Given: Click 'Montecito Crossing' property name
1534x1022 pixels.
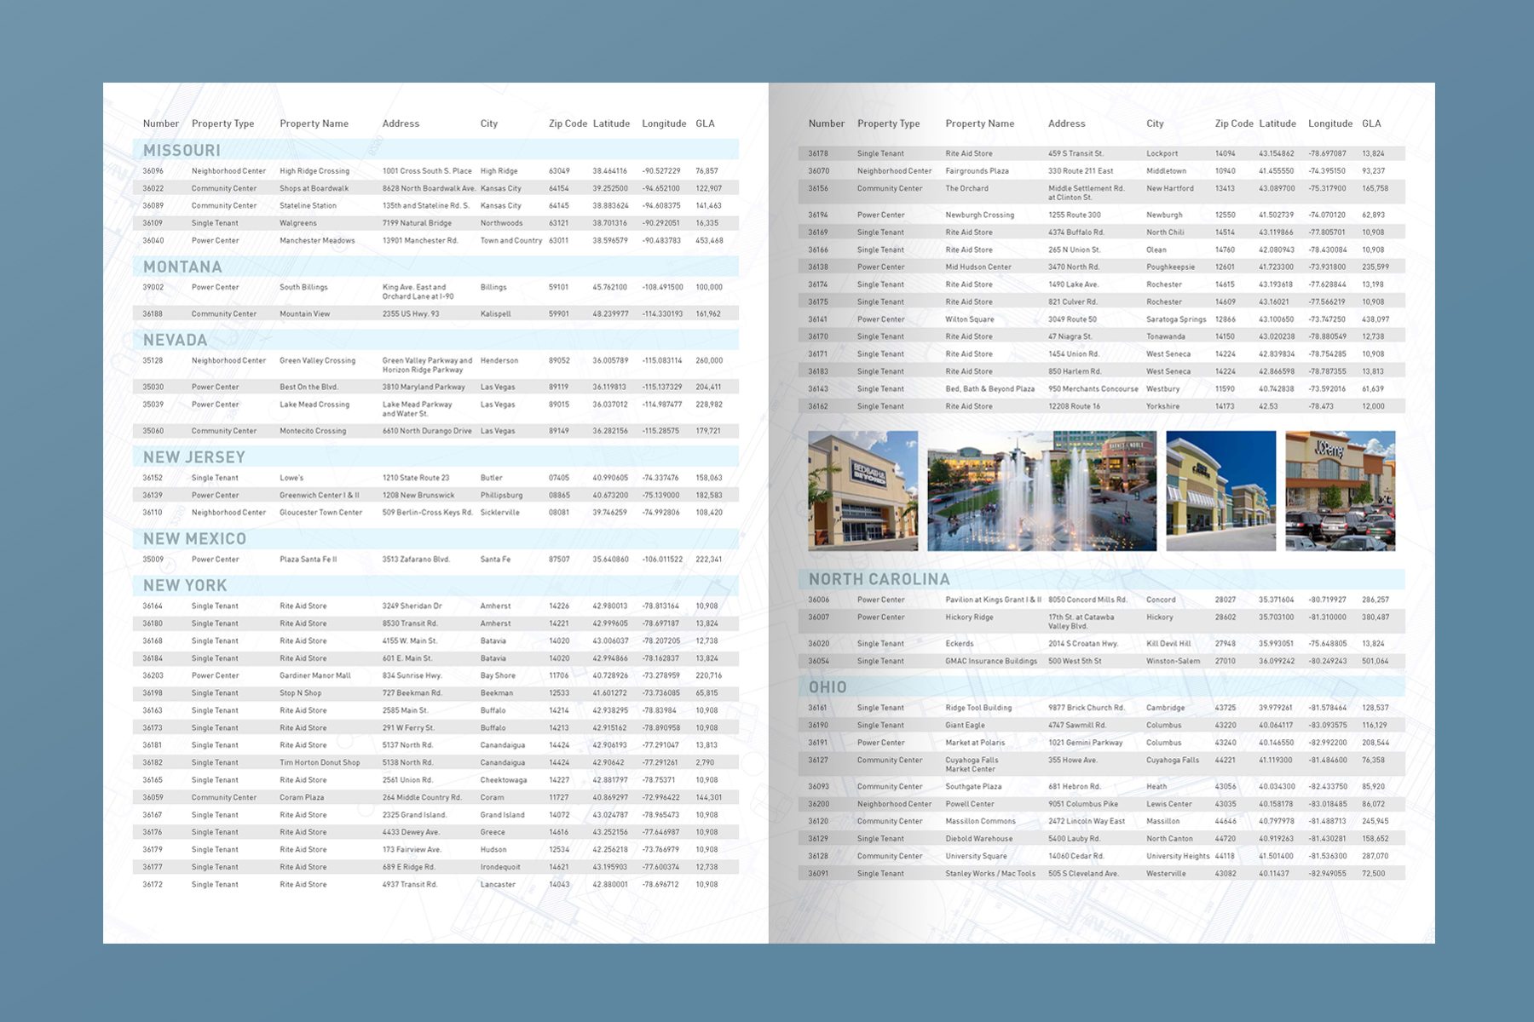Looking at the screenshot, I should pos(313,431).
